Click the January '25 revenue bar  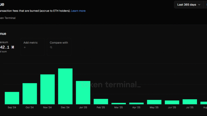83,93
